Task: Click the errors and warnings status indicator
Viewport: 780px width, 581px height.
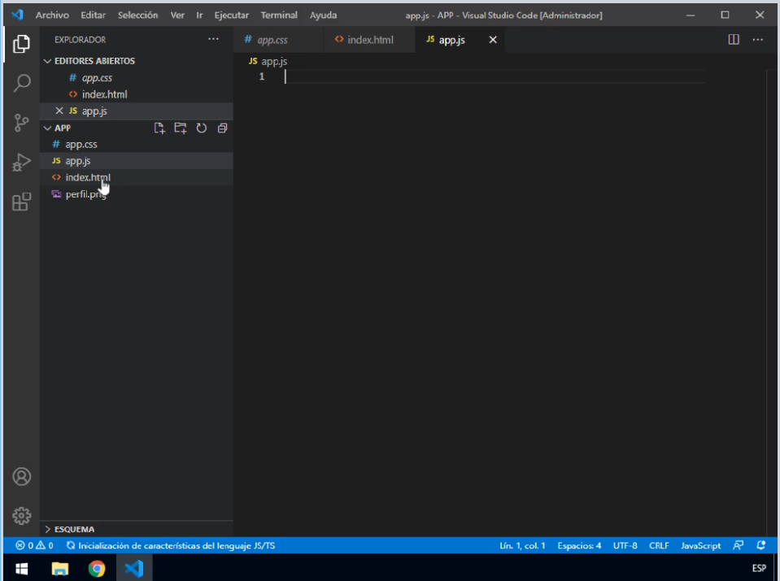Action: (x=34, y=545)
